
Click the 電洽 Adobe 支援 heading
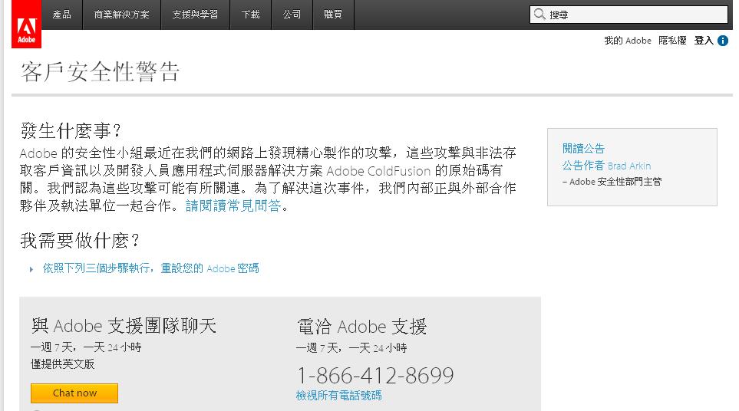coord(362,326)
